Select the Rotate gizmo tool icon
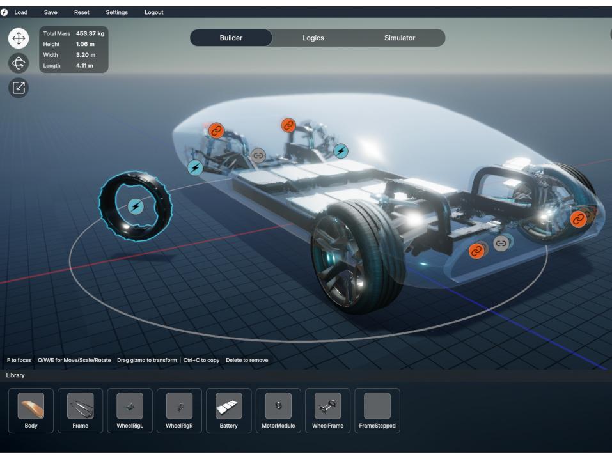This screenshot has width=612, height=459. point(19,63)
